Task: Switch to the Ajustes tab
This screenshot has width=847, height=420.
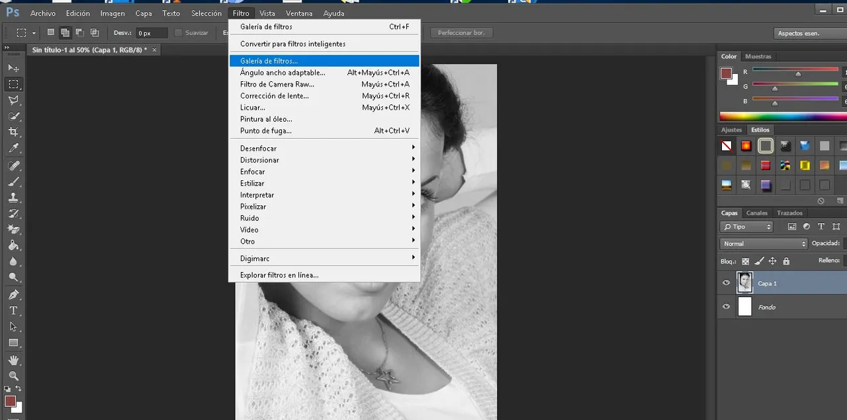Action: pos(731,129)
